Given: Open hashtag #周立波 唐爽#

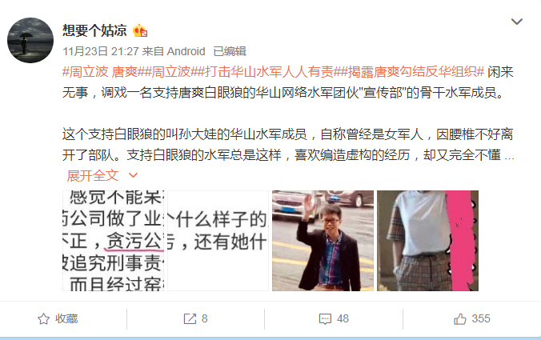Looking at the screenshot, I should 100,72.
